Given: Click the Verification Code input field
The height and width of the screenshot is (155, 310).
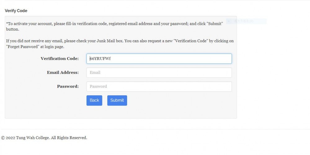Looking at the screenshot, I should (159, 58).
